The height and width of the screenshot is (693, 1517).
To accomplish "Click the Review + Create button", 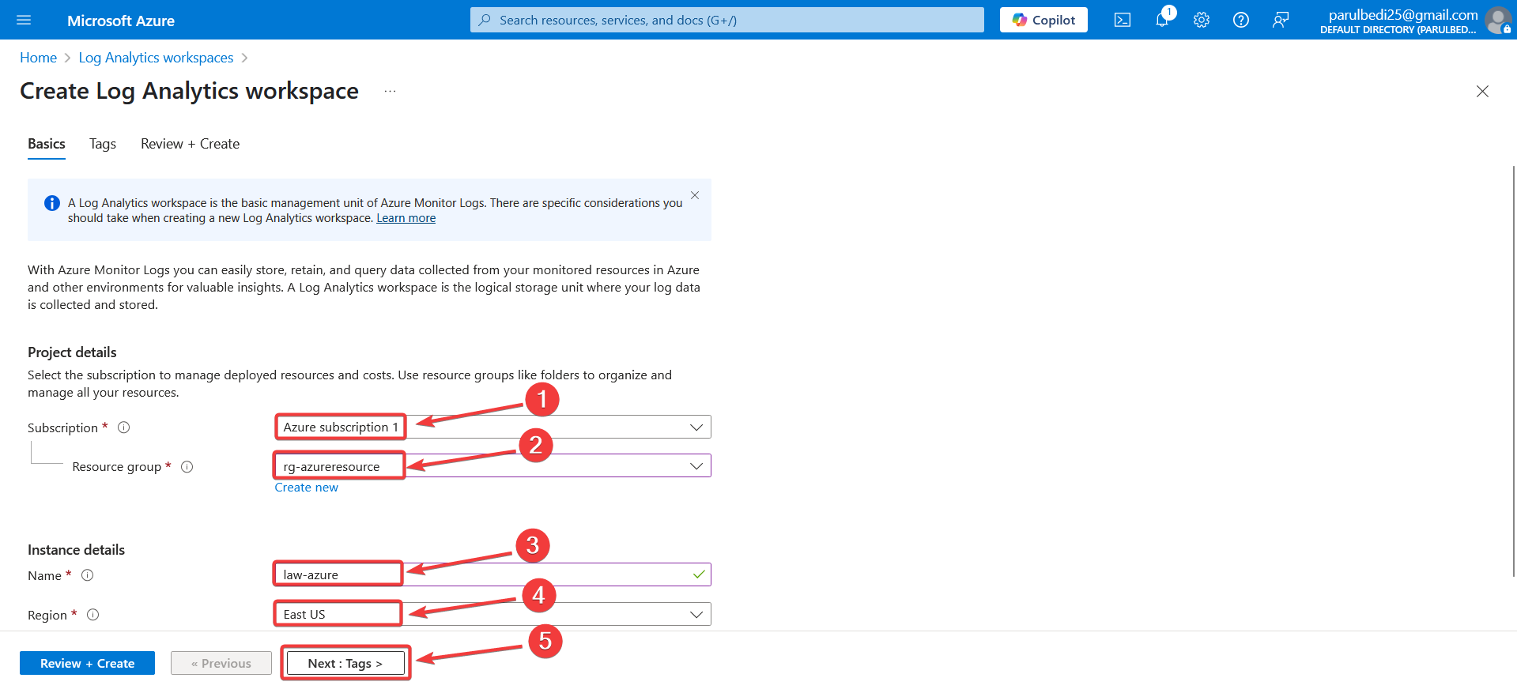I will click(87, 663).
